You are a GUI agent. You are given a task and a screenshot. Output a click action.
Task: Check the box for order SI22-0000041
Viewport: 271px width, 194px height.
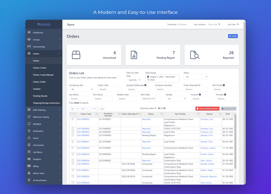(x=73, y=141)
